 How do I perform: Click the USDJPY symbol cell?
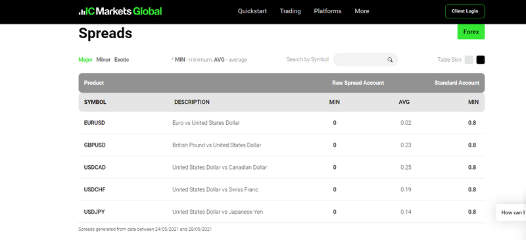(x=94, y=212)
